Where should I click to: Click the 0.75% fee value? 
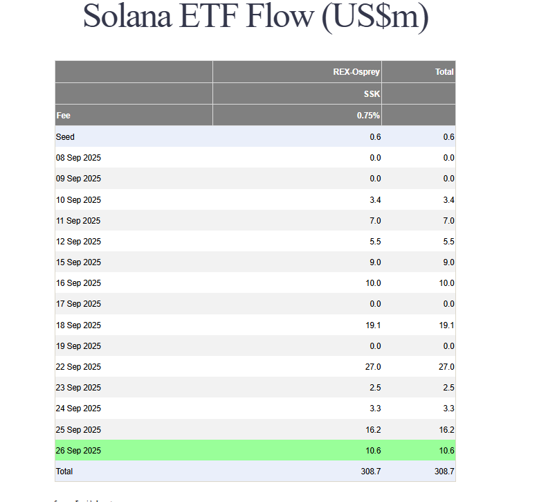368,116
